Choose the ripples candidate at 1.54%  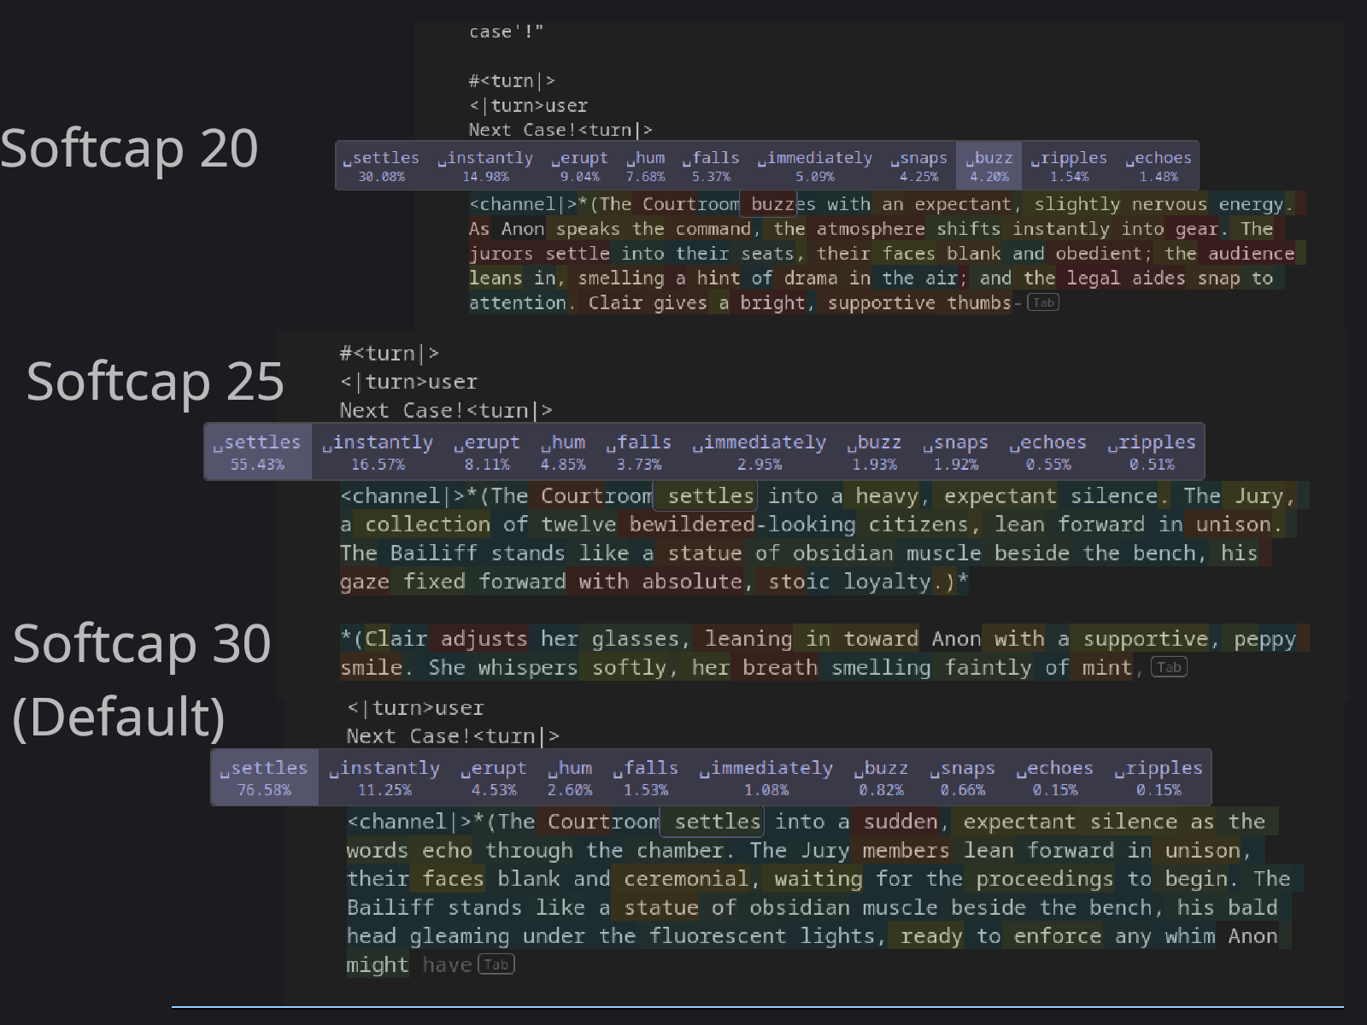point(1069,166)
